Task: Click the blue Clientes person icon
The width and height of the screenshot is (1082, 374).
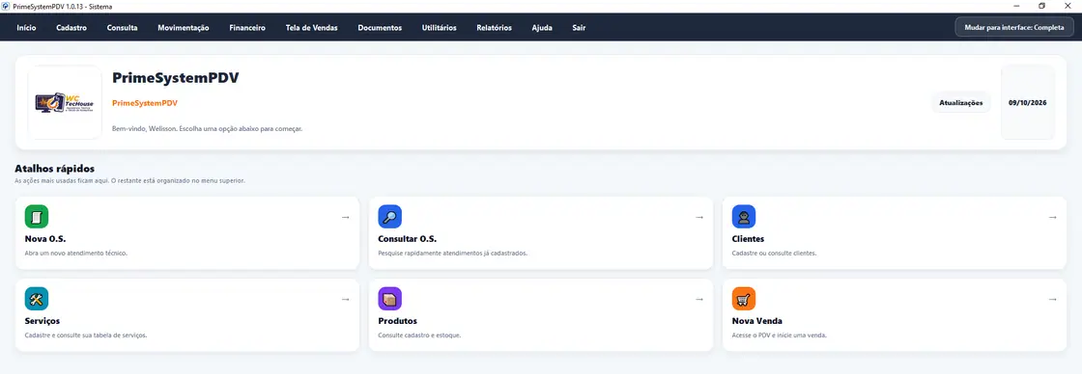Action: (x=743, y=216)
